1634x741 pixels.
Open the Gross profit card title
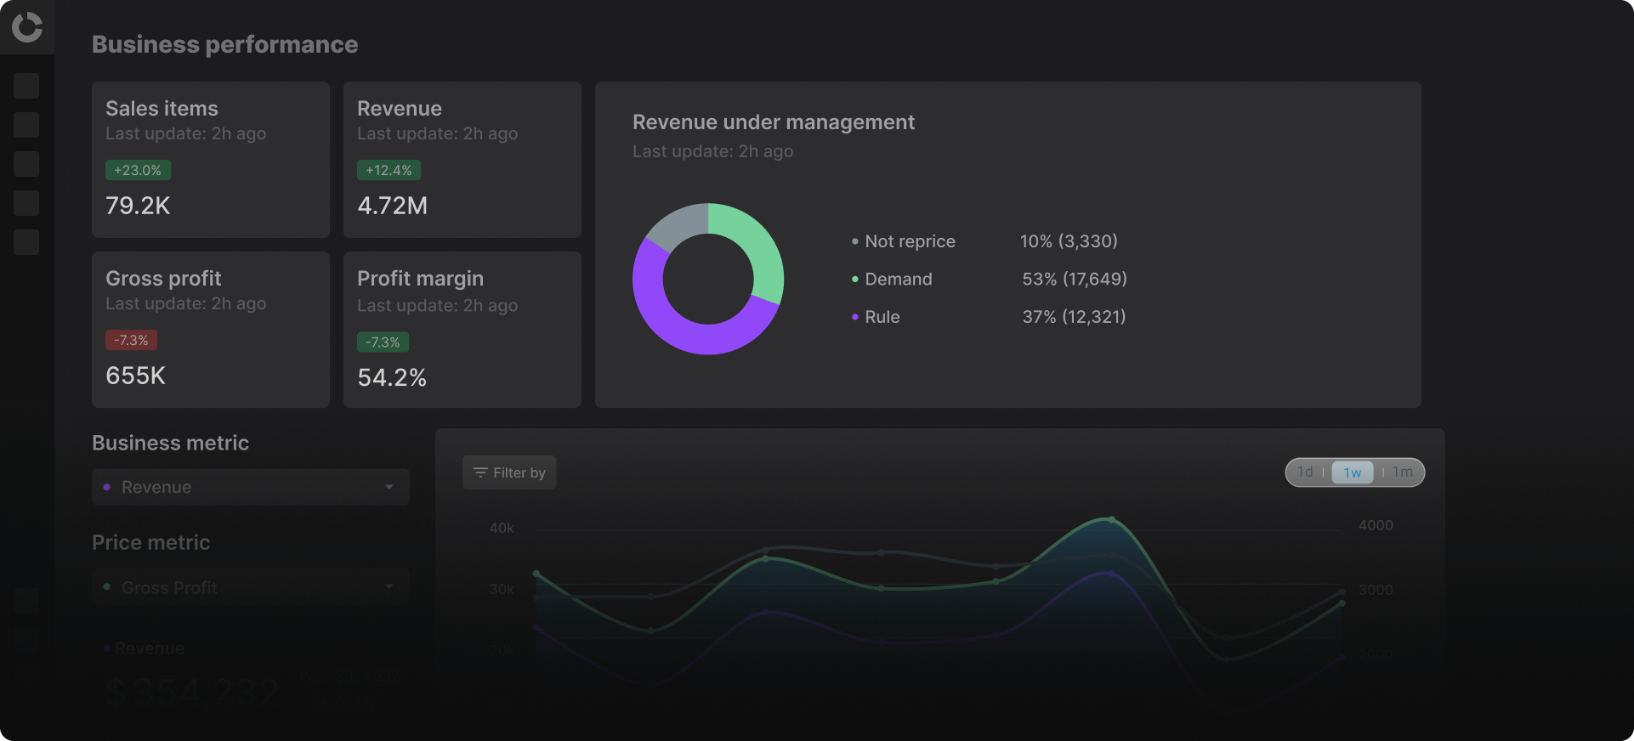point(163,279)
